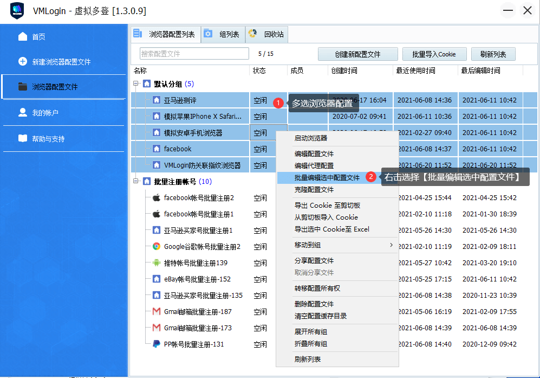Sort by the 最近使用时间 column header
This screenshot has height=378, width=540.
425,71
